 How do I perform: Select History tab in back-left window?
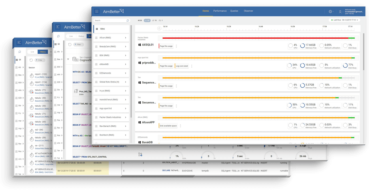[43, 52]
